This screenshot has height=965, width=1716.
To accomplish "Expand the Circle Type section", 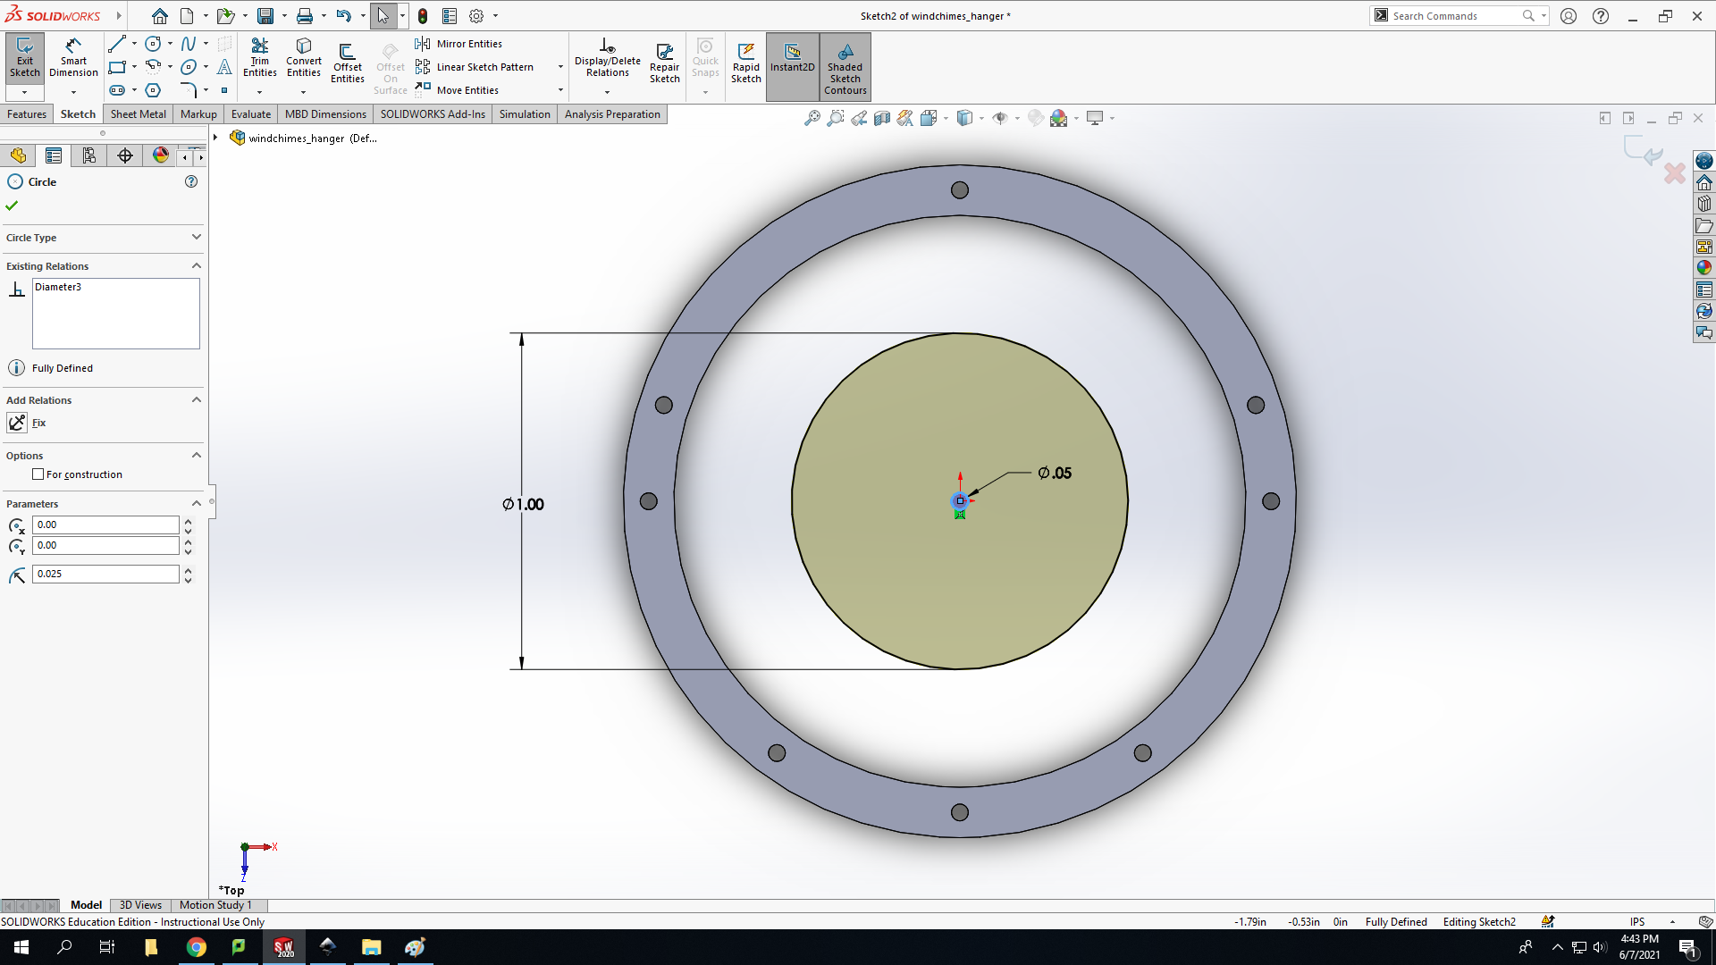I will pos(196,237).
